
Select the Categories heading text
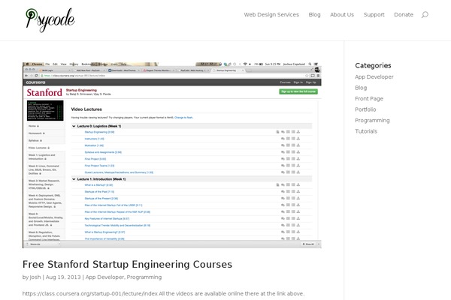pyautogui.click(x=373, y=65)
